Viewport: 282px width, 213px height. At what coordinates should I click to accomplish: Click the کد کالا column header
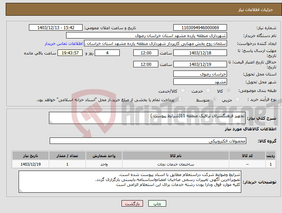click(247, 156)
